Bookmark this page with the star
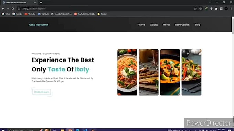This screenshot has width=234, height=131. [200, 9]
